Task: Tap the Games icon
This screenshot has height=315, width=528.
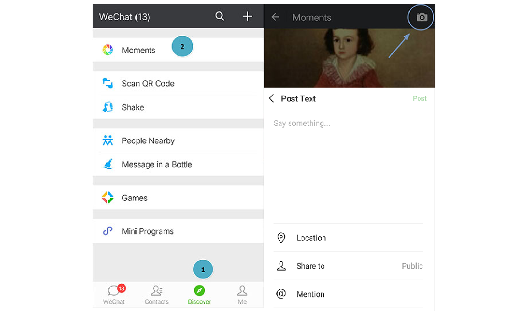Action: pyautogui.click(x=108, y=198)
